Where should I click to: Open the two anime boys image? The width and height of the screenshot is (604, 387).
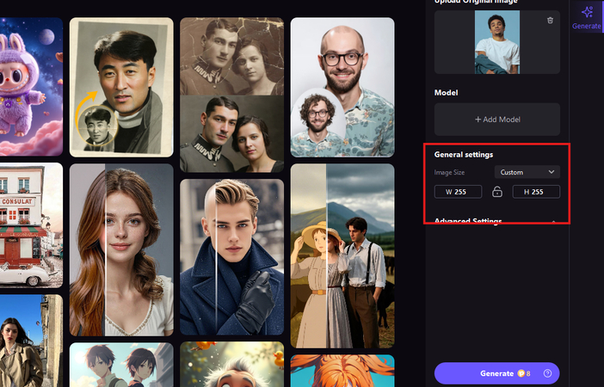click(121, 365)
